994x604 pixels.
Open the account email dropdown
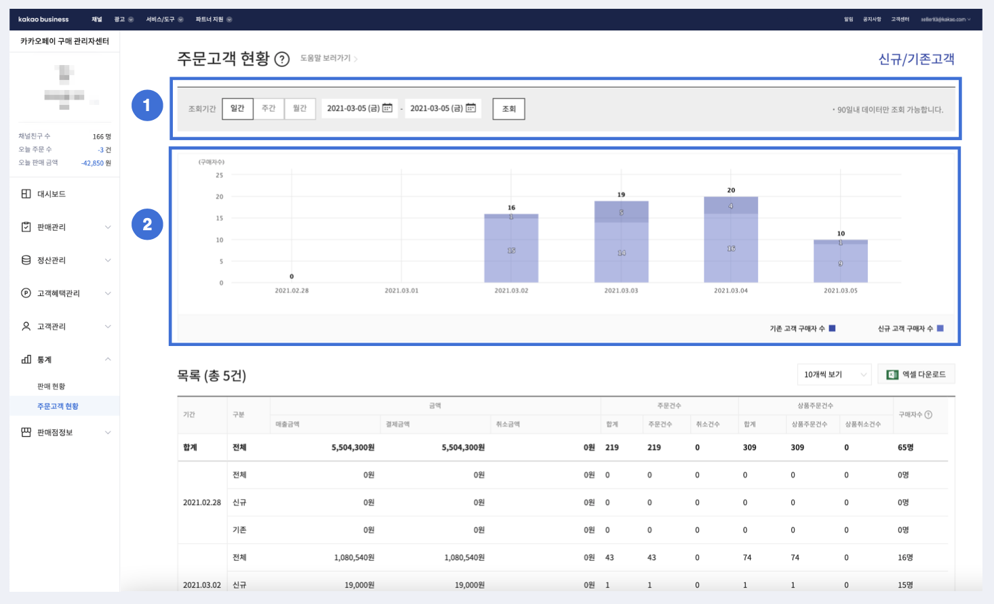pos(945,19)
